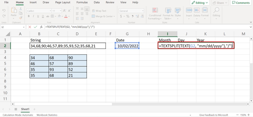
Task: Toggle Italic formatting
Action: coord(34,16)
